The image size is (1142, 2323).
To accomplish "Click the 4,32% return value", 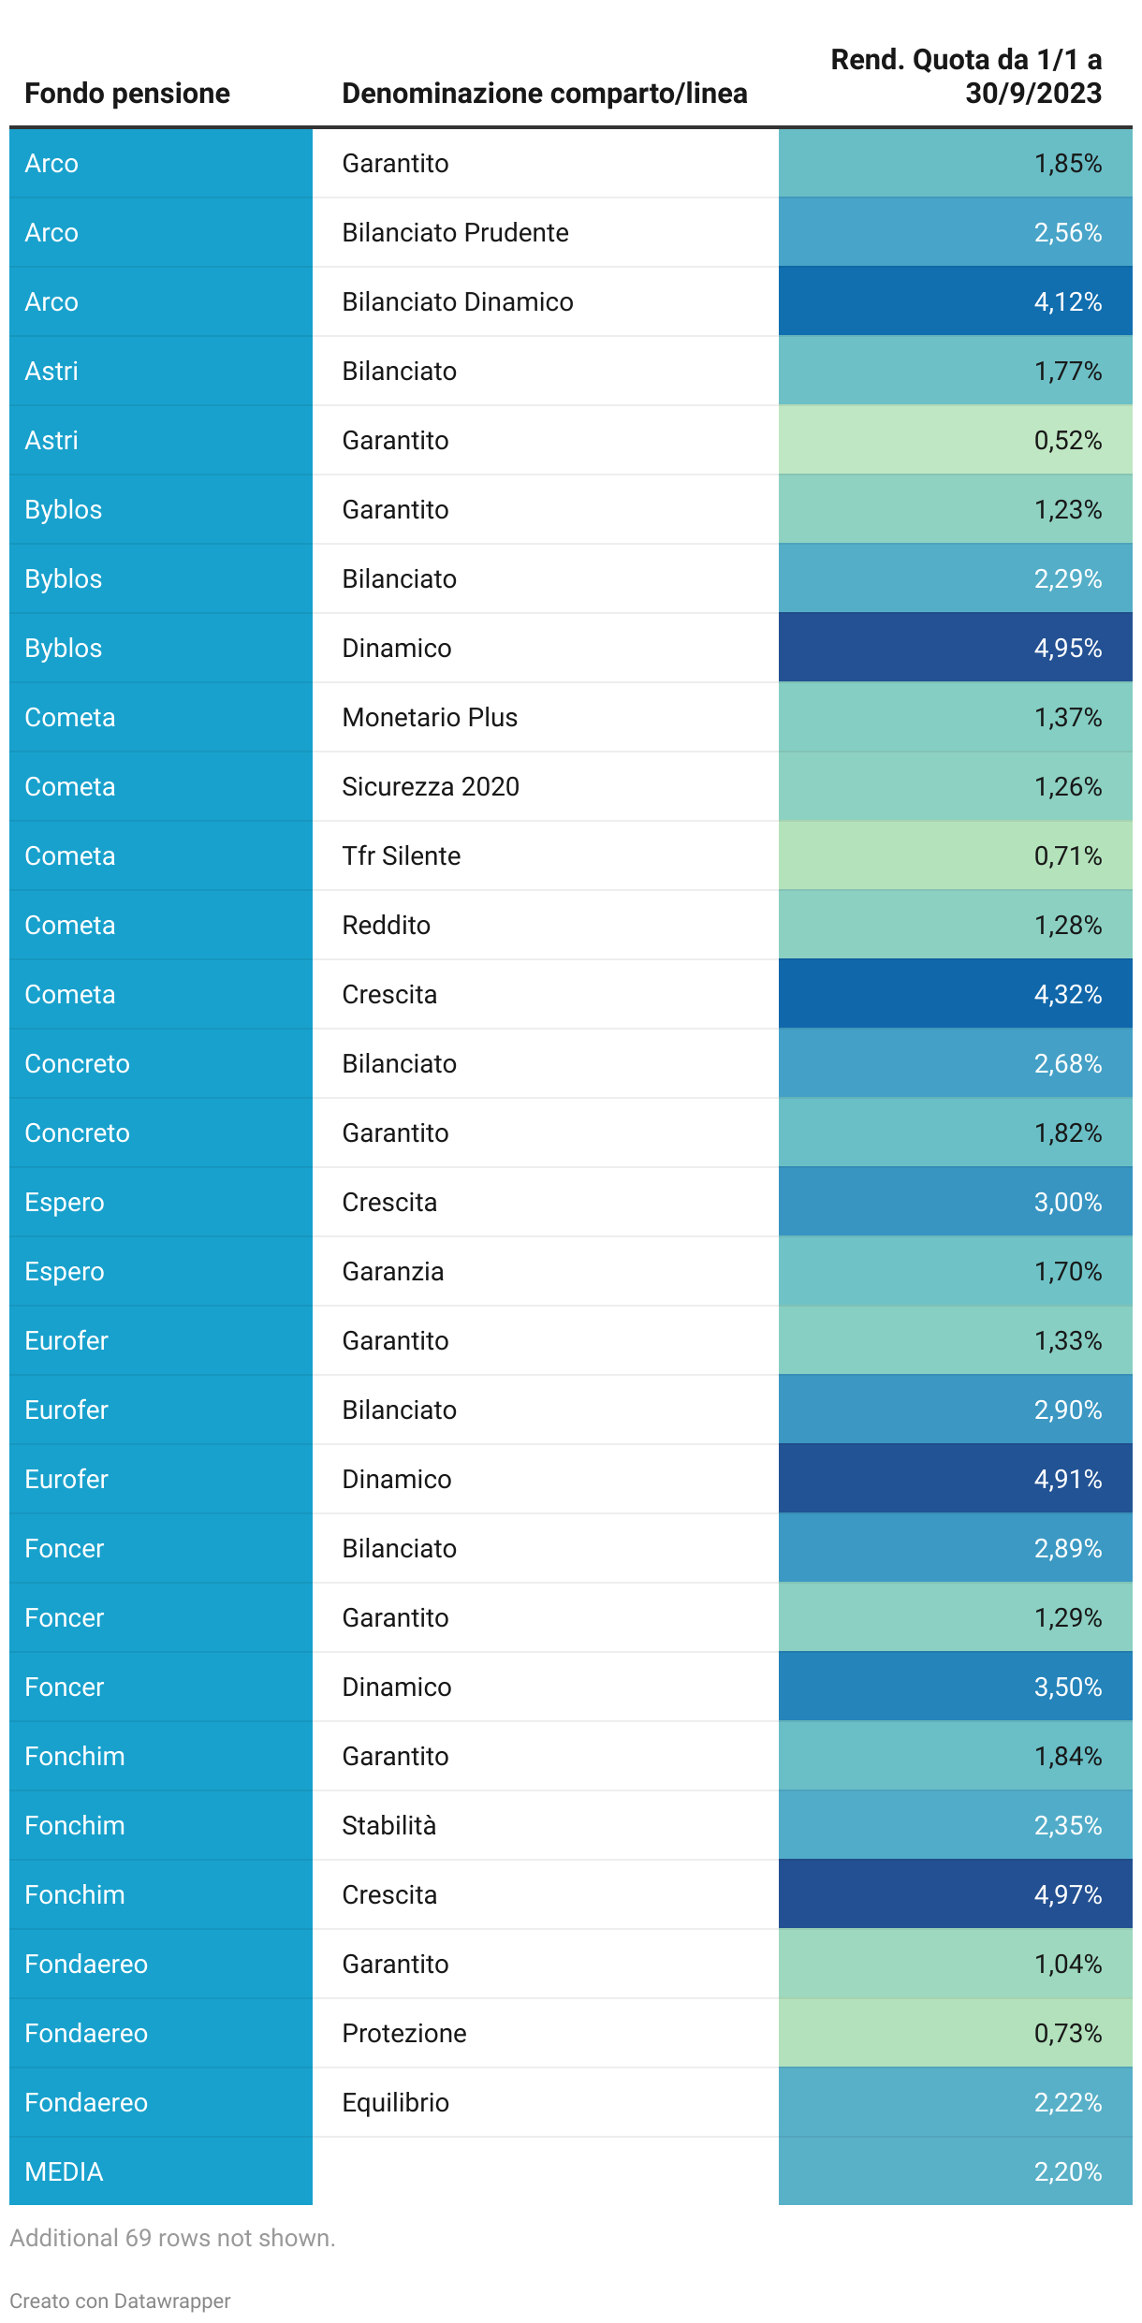I will click(1067, 995).
